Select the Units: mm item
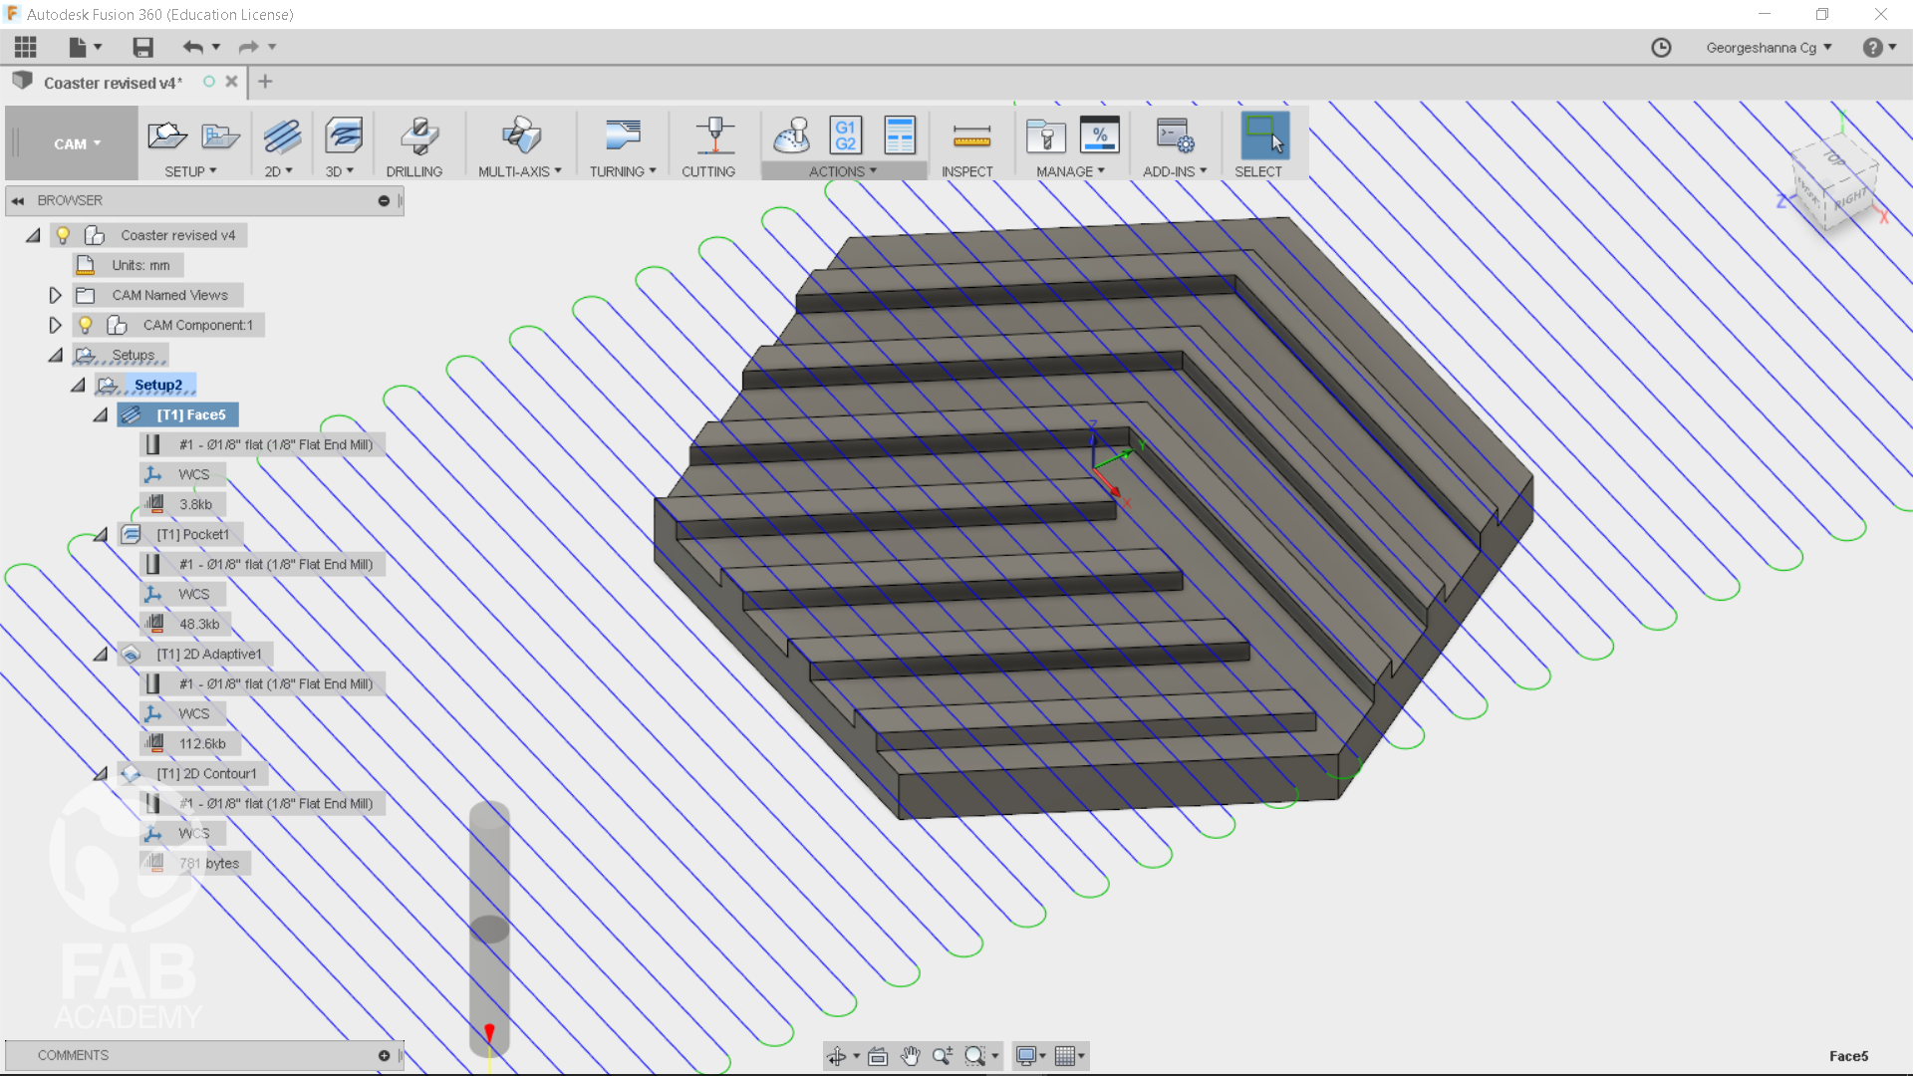This screenshot has height=1076, width=1913. pyautogui.click(x=140, y=265)
